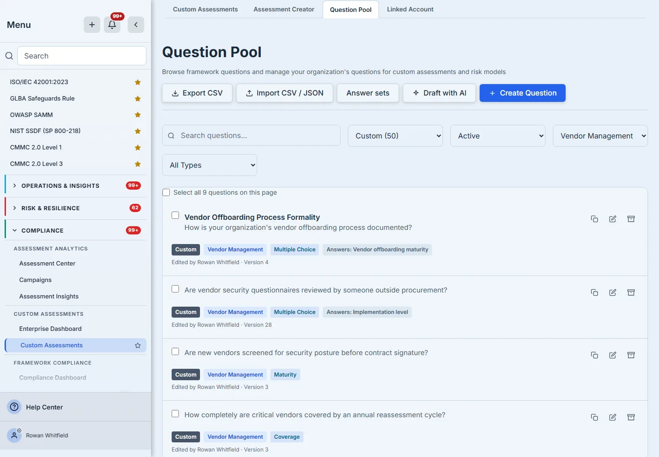This screenshot has height=457, width=659.
Task: Select the annual reassessment cycle question checkbox
Action: [x=175, y=414]
